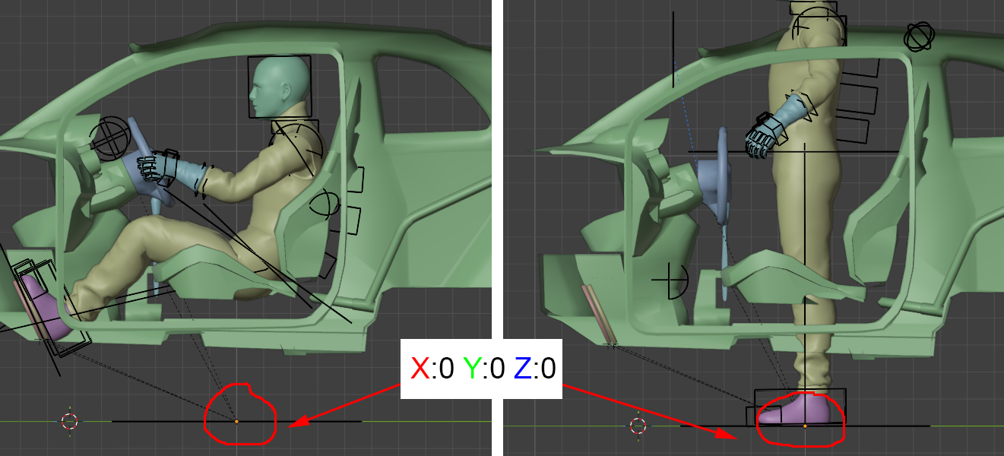Click the 3D cursor in left viewport
This screenshot has width=1004, height=456.
pos(70,421)
